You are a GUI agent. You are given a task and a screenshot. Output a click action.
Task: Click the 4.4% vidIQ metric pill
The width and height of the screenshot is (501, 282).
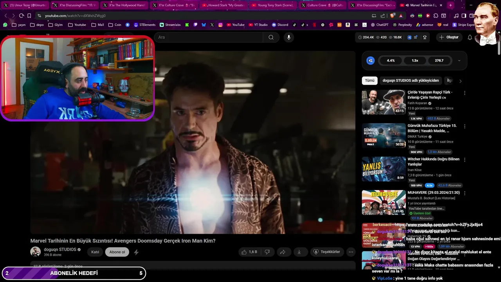click(391, 61)
